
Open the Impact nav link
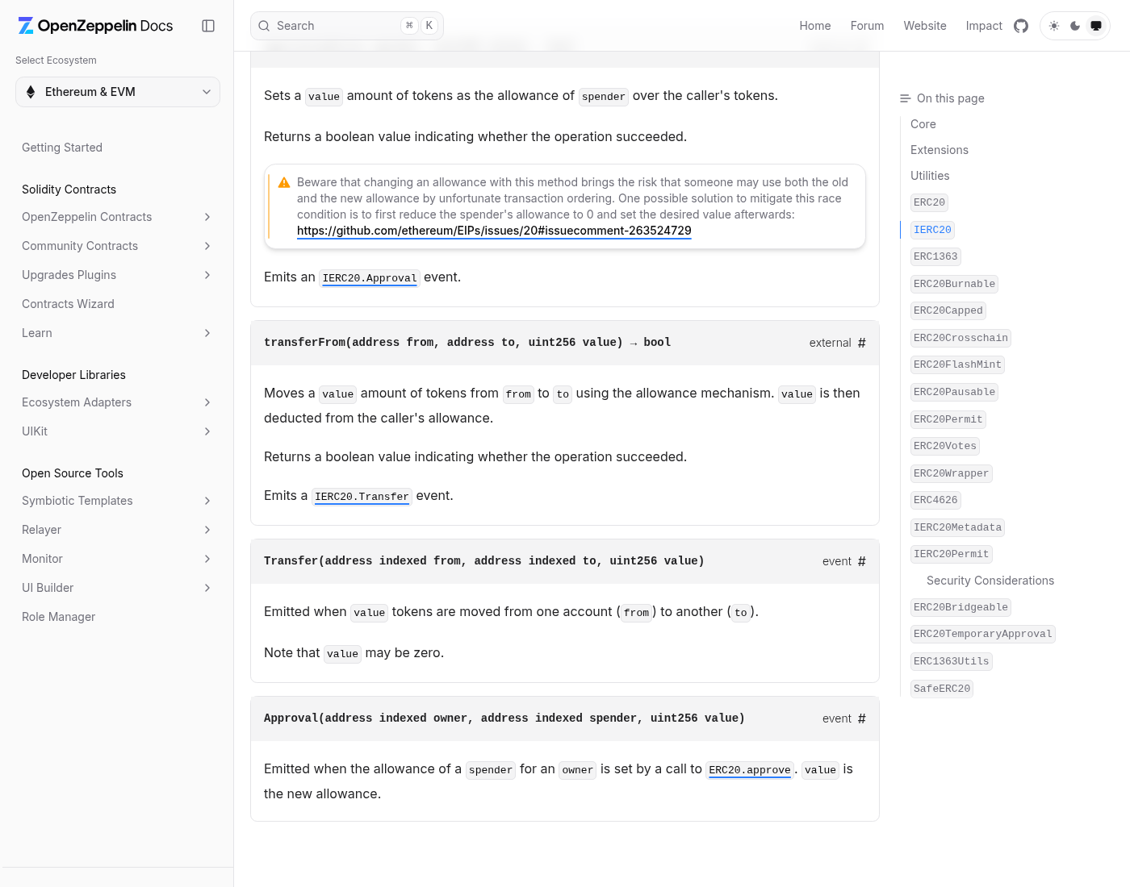pyautogui.click(x=984, y=26)
